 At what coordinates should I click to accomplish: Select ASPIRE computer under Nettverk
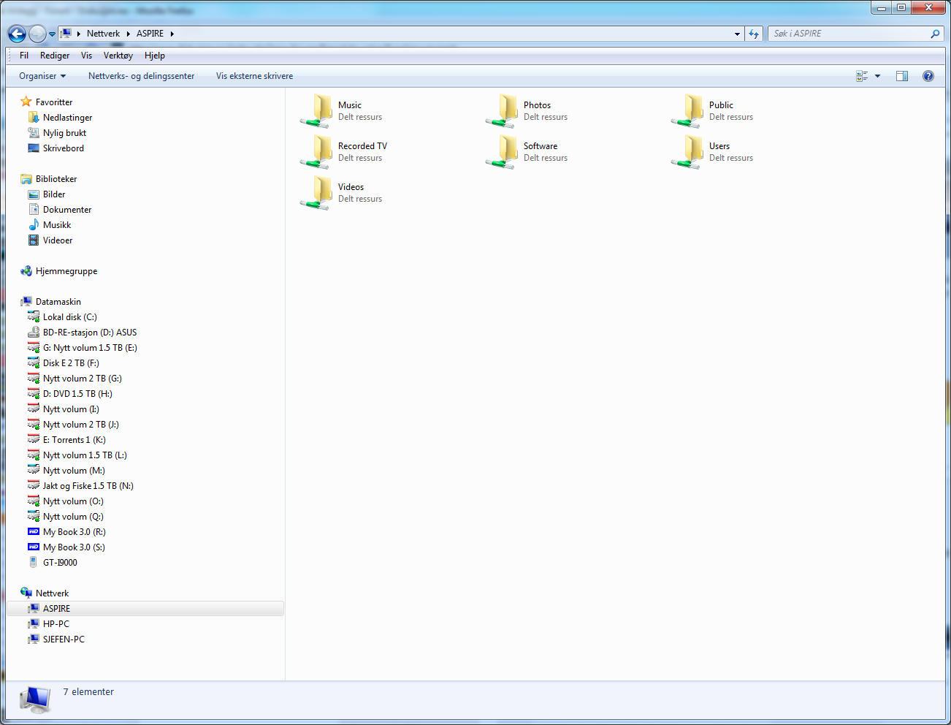click(145, 609)
